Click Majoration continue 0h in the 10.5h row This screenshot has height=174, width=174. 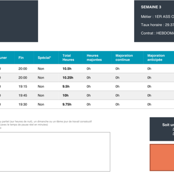point(117,69)
